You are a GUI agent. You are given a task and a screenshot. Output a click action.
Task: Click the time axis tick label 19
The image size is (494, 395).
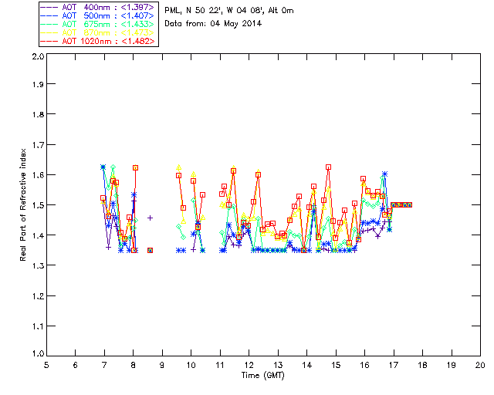click(x=452, y=365)
